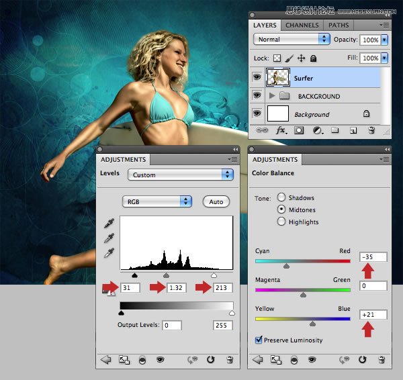The image size is (403, 380).
Task: Hide the BACKGROUND group
Action: [257, 95]
